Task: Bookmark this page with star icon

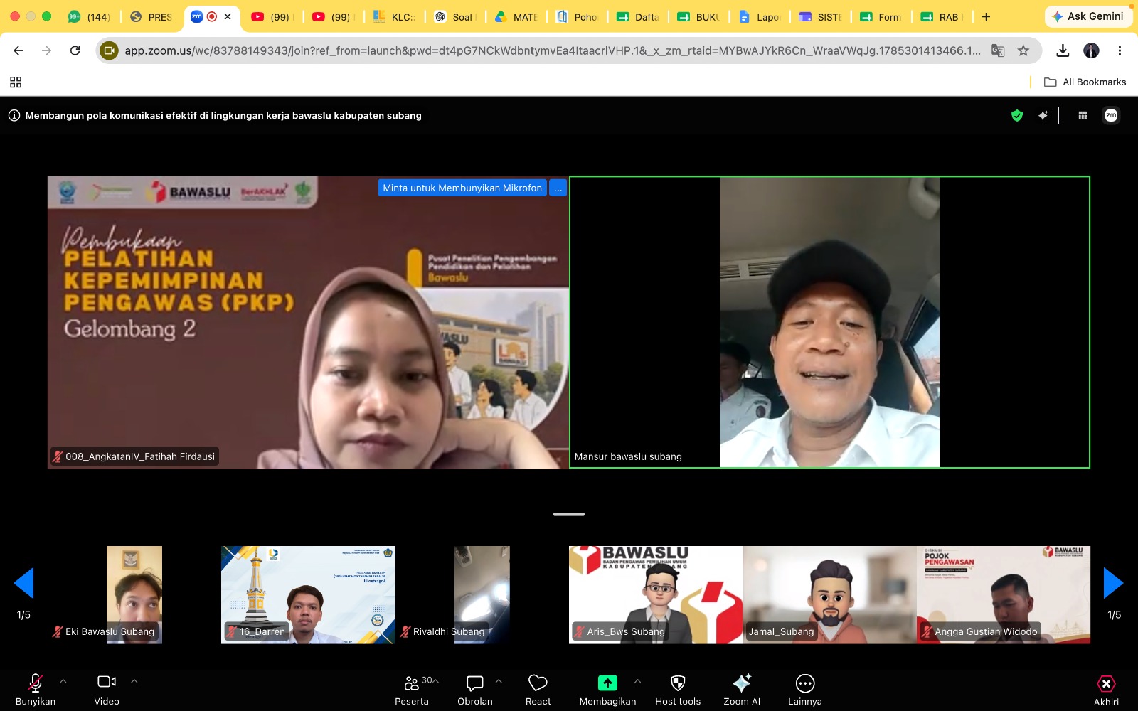Action: click(1023, 50)
